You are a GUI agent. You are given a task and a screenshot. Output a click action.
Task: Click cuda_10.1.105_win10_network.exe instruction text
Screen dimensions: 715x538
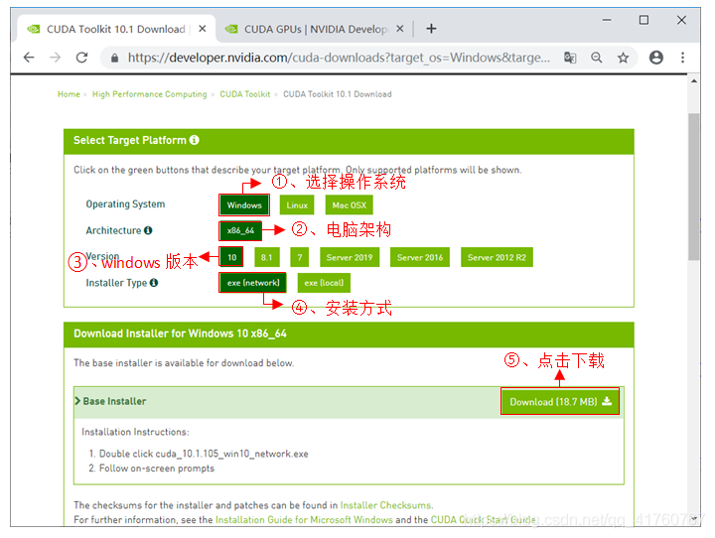click(x=232, y=454)
